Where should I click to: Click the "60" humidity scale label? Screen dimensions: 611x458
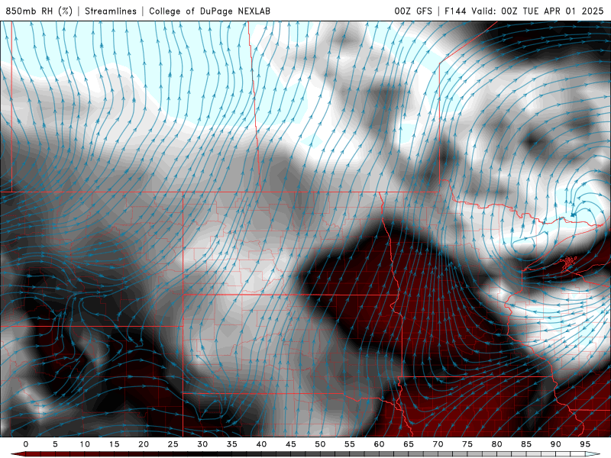point(379,444)
